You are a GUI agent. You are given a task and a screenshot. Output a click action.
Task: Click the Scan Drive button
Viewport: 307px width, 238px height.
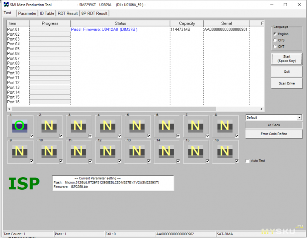286,83
